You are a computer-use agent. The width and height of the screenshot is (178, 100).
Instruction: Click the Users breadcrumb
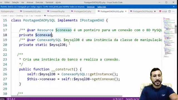pos(5,16)
